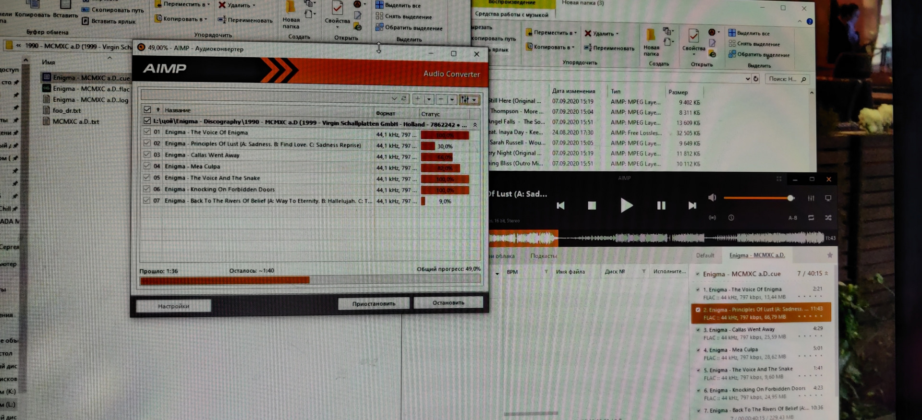Collapse the ribbon with the chevron near help

coord(800,21)
